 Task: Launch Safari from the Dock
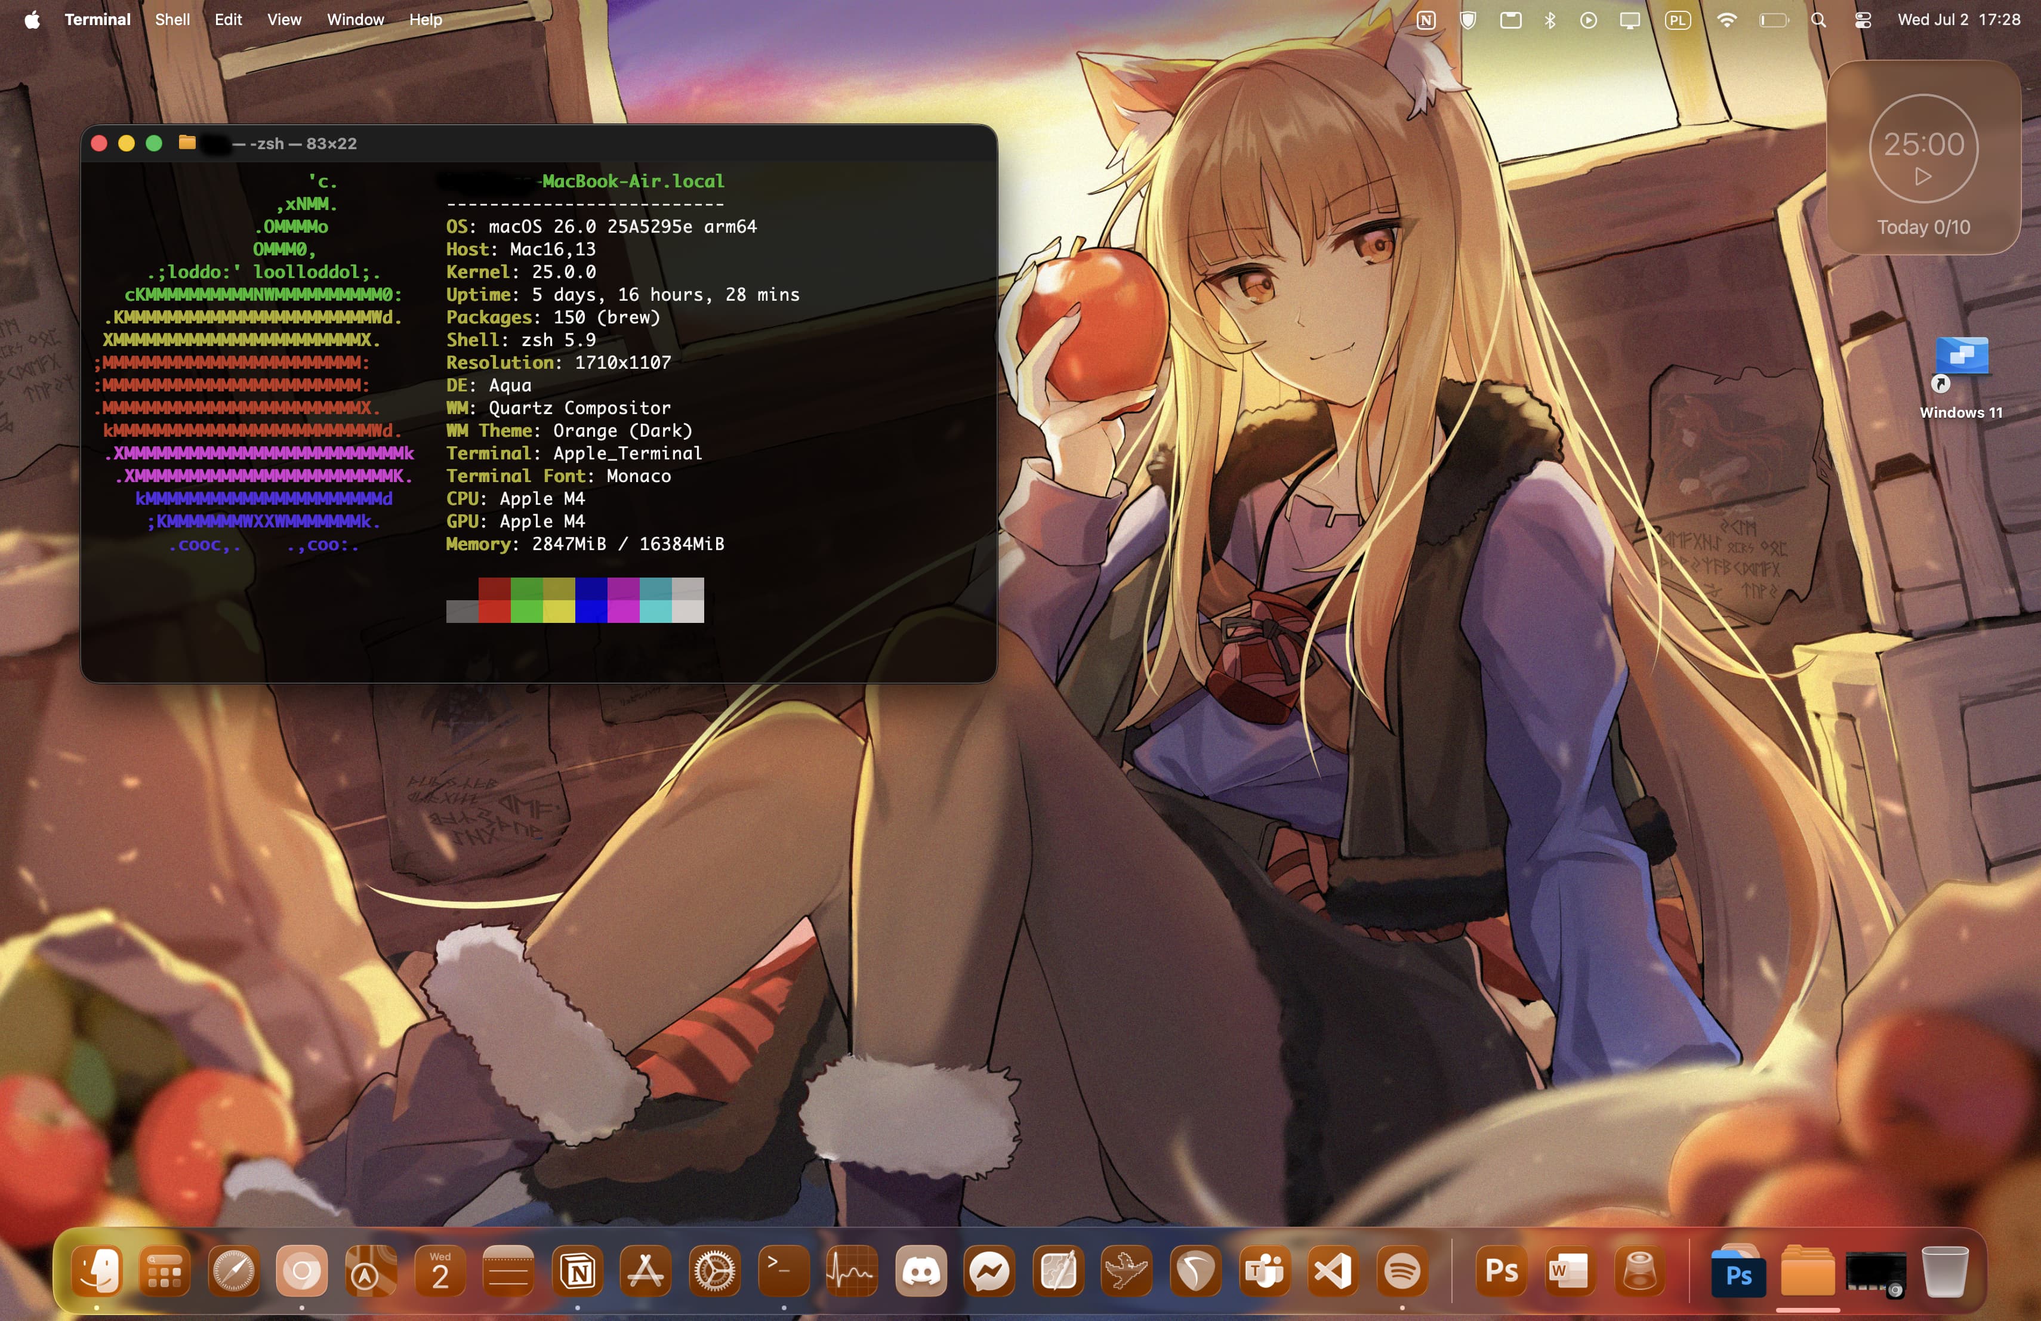233,1271
